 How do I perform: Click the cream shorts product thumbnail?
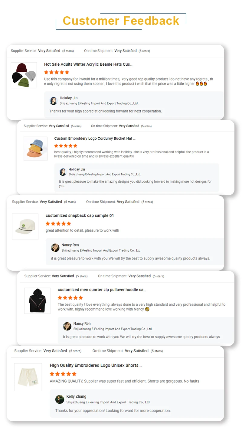[28, 377]
